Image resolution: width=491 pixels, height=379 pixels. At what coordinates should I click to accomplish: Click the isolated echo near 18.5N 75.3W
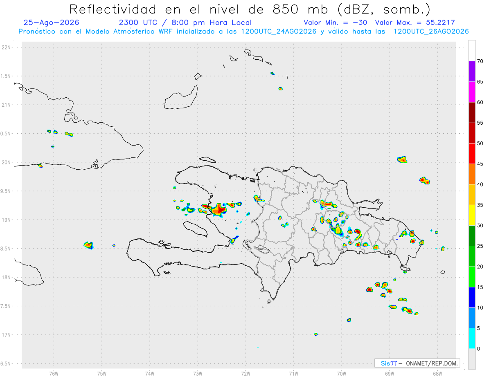(89, 245)
